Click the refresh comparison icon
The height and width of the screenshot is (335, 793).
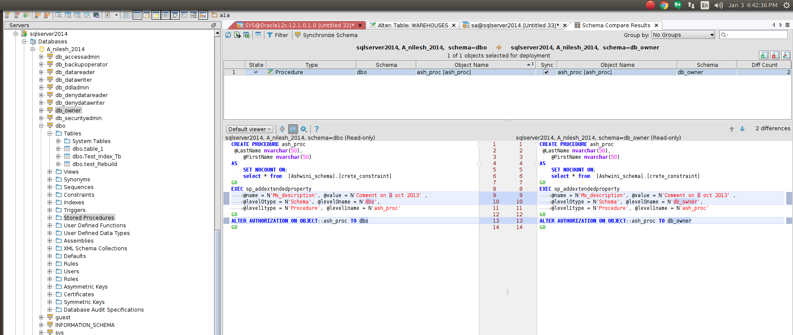(228, 35)
